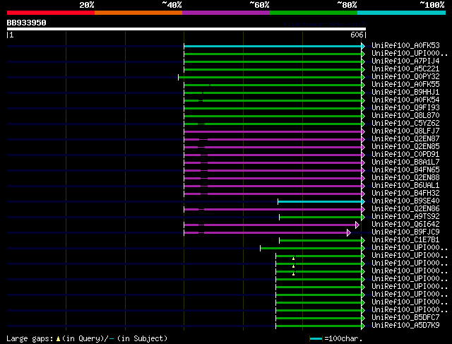Click the BB933950 query name label
Screen dimensions: 452x344
point(27,23)
